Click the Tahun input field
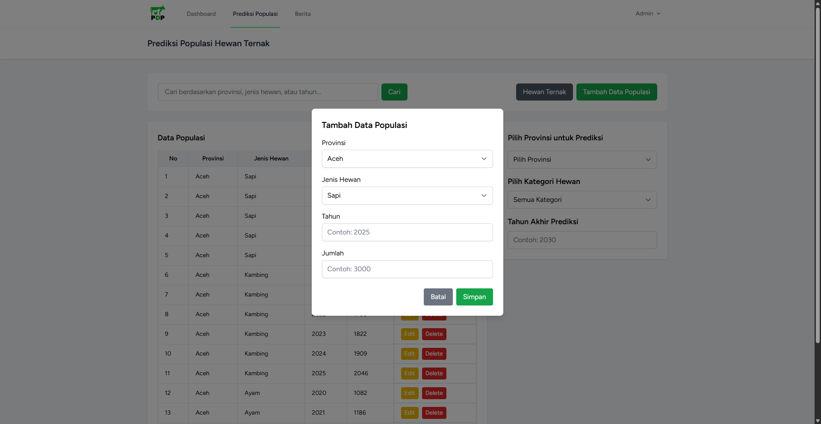The width and height of the screenshot is (821, 424). [x=407, y=232]
